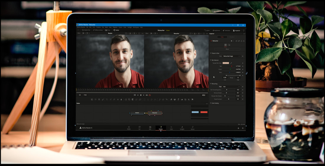Pick skin color with the eyedropper icon
Viewport: 325px width, 166px height.
click(231, 63)
